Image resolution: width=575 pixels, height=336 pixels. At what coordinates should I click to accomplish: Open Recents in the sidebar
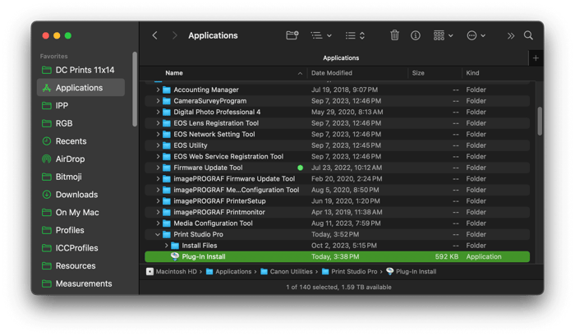pos(80,141)
